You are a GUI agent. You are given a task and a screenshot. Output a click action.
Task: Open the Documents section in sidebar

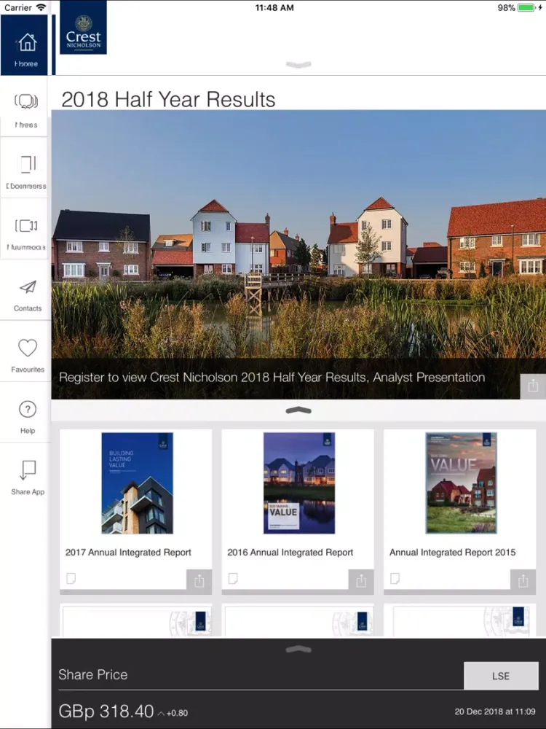click(24, 168)
